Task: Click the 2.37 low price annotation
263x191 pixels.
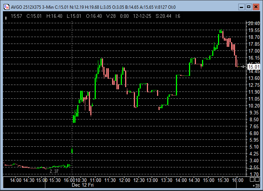Action: pos(54,171)
